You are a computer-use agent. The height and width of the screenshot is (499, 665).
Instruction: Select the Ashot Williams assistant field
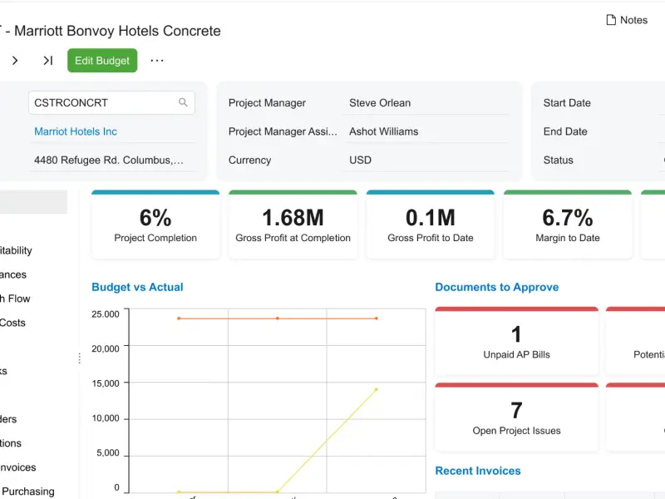[x=426, y=131]
